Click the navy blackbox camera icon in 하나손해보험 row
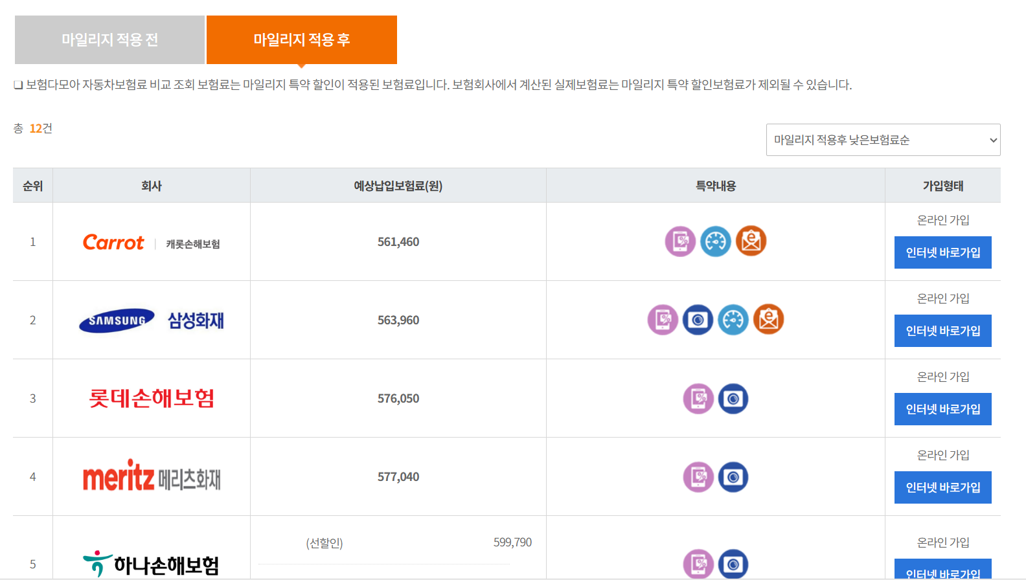Image resolution: width=1026 pixels, height=580 pixels. coord(733,564)
